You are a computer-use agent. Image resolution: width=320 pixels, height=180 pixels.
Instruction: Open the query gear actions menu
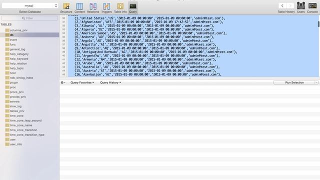(x=63, y=82)
